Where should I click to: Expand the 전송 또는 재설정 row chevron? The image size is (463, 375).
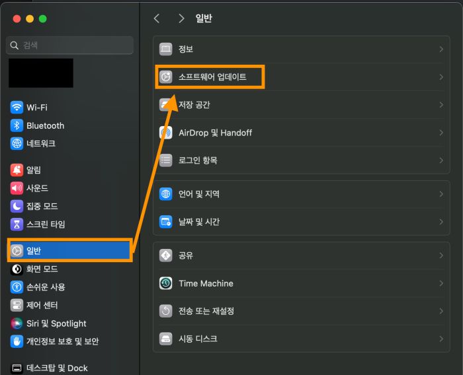click(441, 311)
